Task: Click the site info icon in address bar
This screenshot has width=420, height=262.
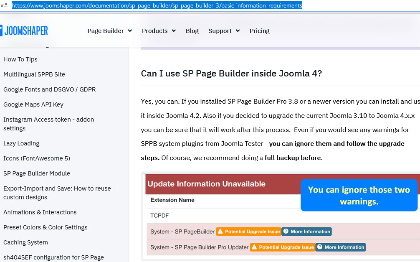Action: [4, 6]
